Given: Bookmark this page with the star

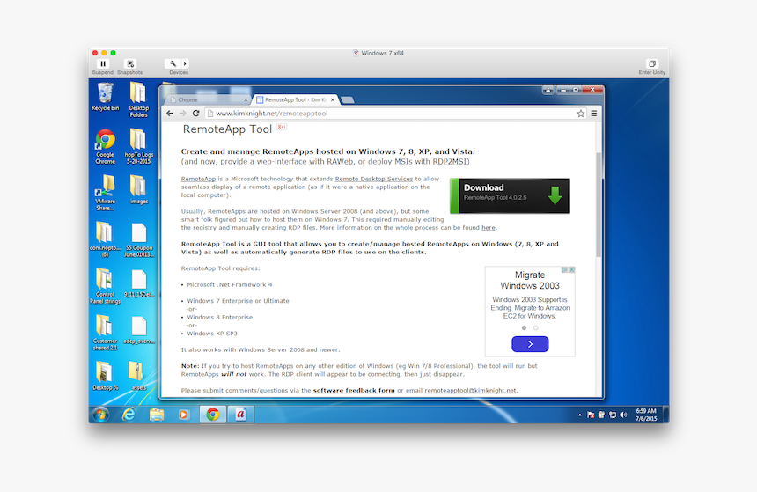Looking at the screenshot, I should pyautogui.click(x=581, y=113).
